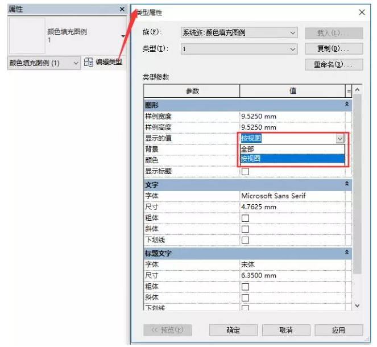Click the 重命名 rename button
The image size is (377, 347).
click(334, 65)
